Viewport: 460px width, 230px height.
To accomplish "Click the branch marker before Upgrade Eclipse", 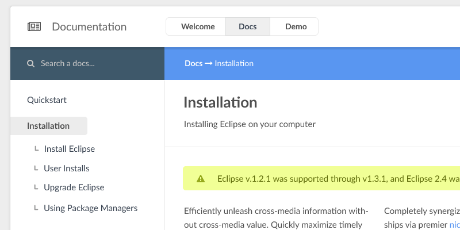I will [36, 187].
